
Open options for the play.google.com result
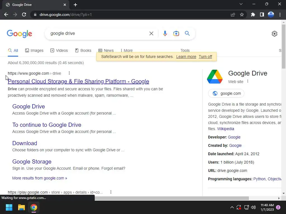point(111,192)
